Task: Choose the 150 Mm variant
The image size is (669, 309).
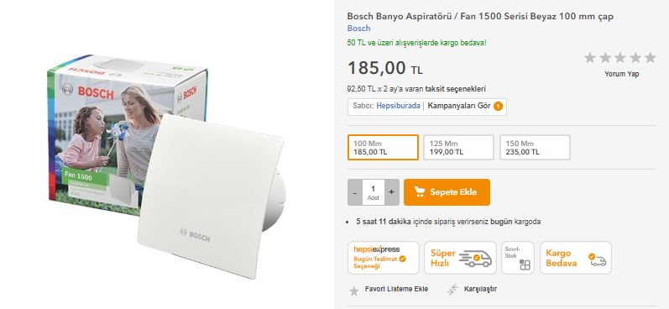Action: point(535,148)
